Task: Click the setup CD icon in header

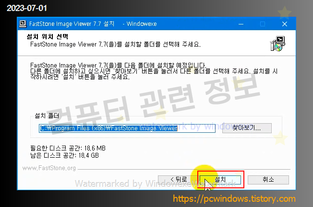Action: click(x=277, y=44)
